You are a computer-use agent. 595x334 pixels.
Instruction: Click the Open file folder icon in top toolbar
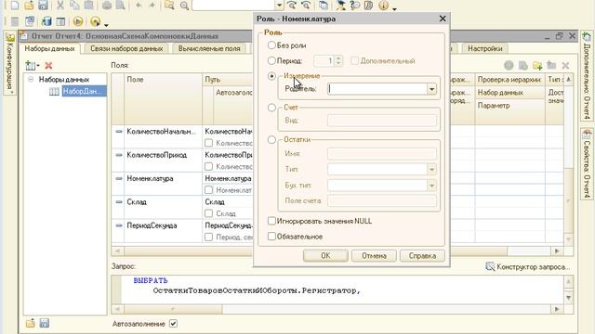point(29,6)
